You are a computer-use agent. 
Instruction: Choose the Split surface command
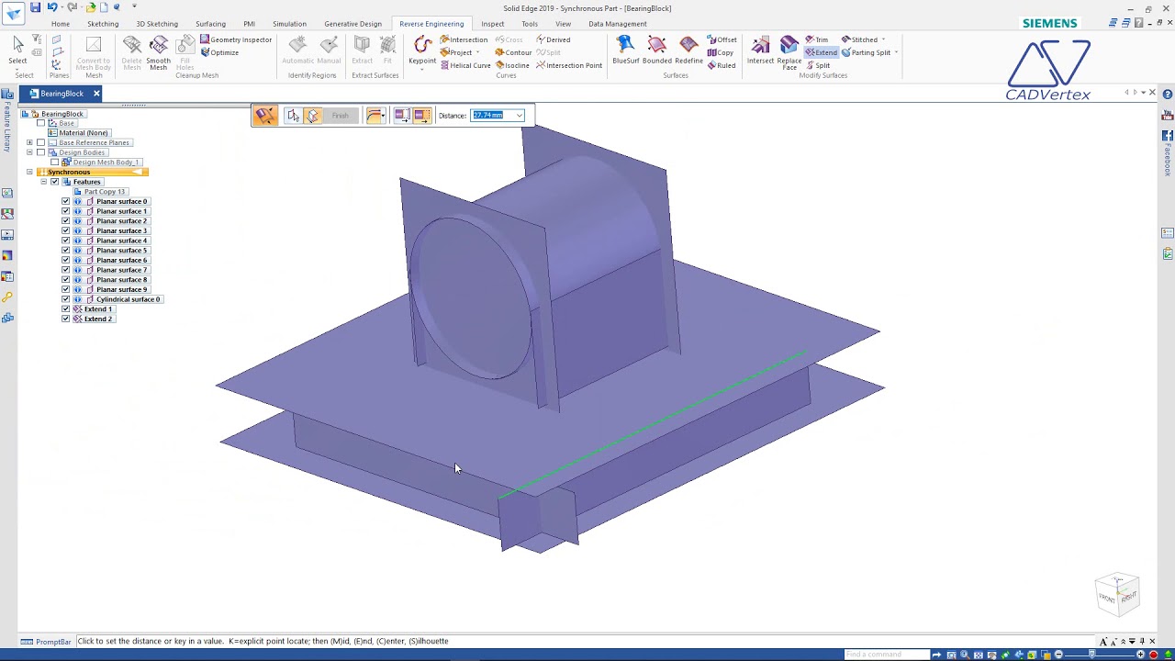pos(818,65)
